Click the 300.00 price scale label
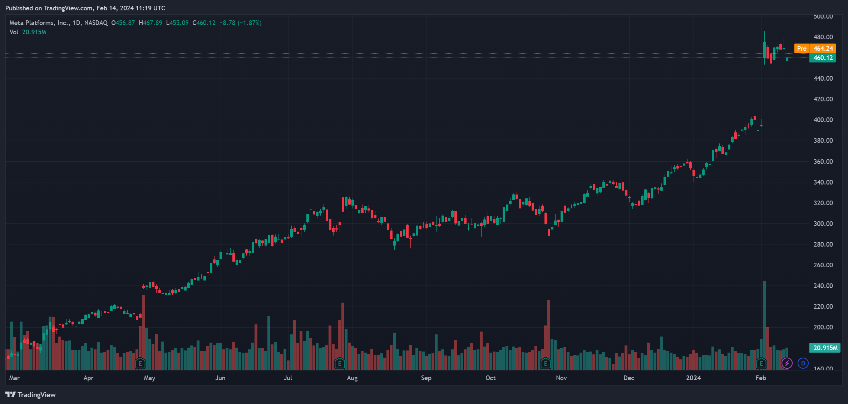 pos(823,224)
